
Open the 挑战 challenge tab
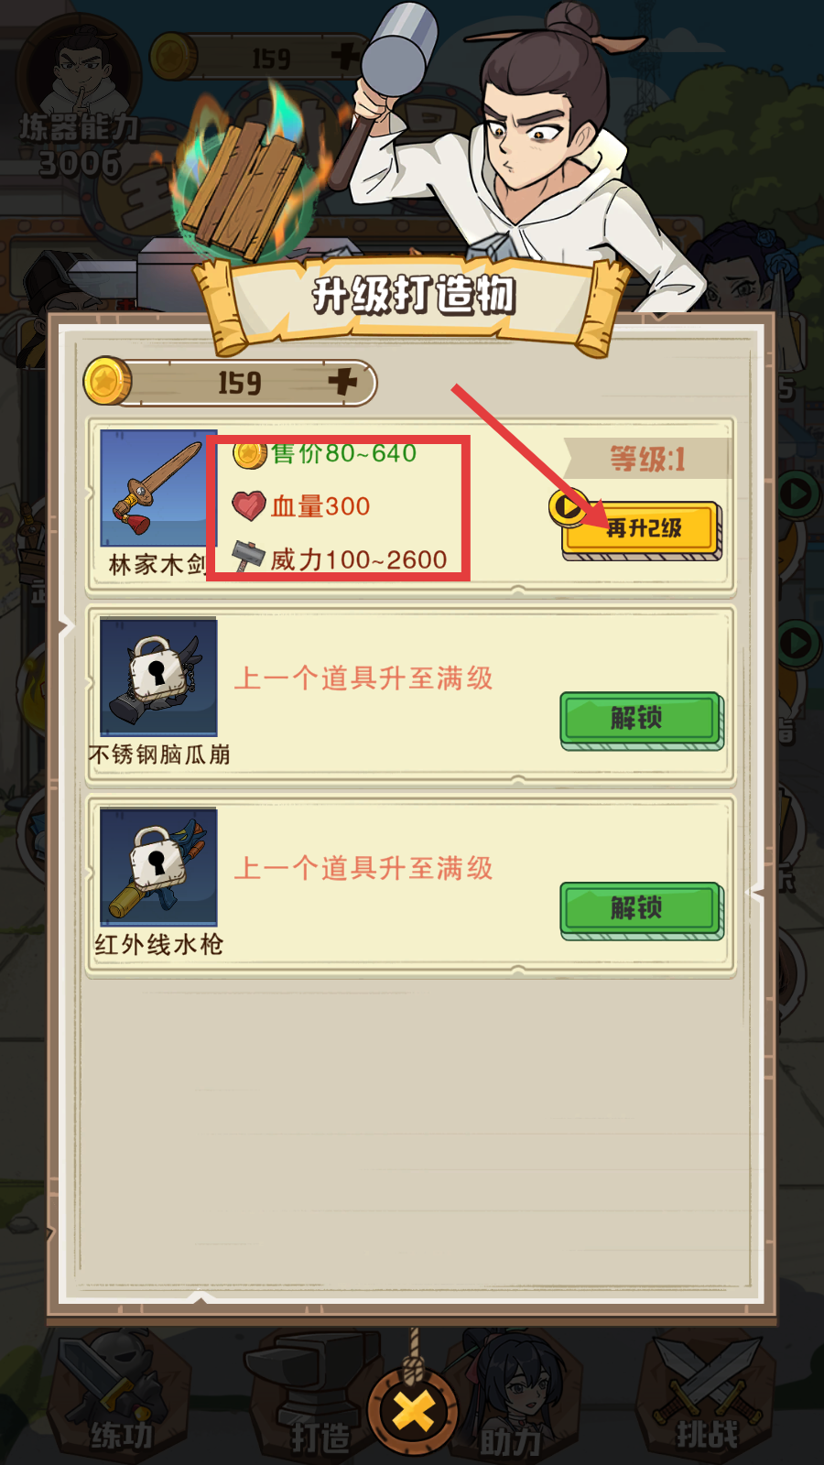click(x=706, y=1396)
